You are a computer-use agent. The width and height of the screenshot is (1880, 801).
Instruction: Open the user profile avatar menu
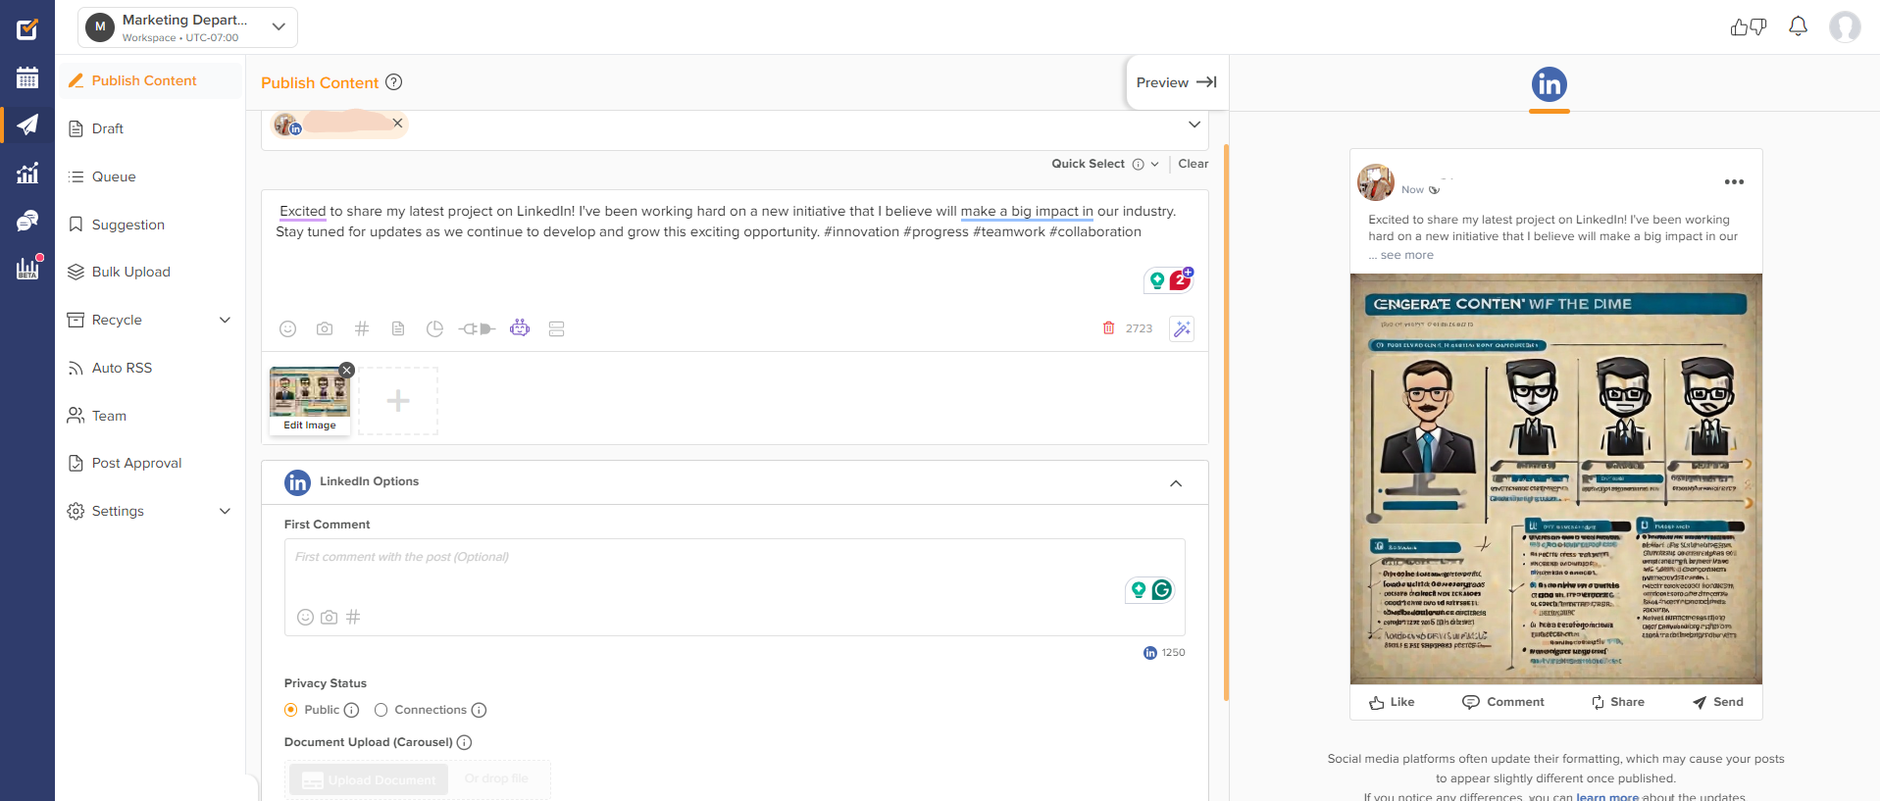(x=1845, y=26)
